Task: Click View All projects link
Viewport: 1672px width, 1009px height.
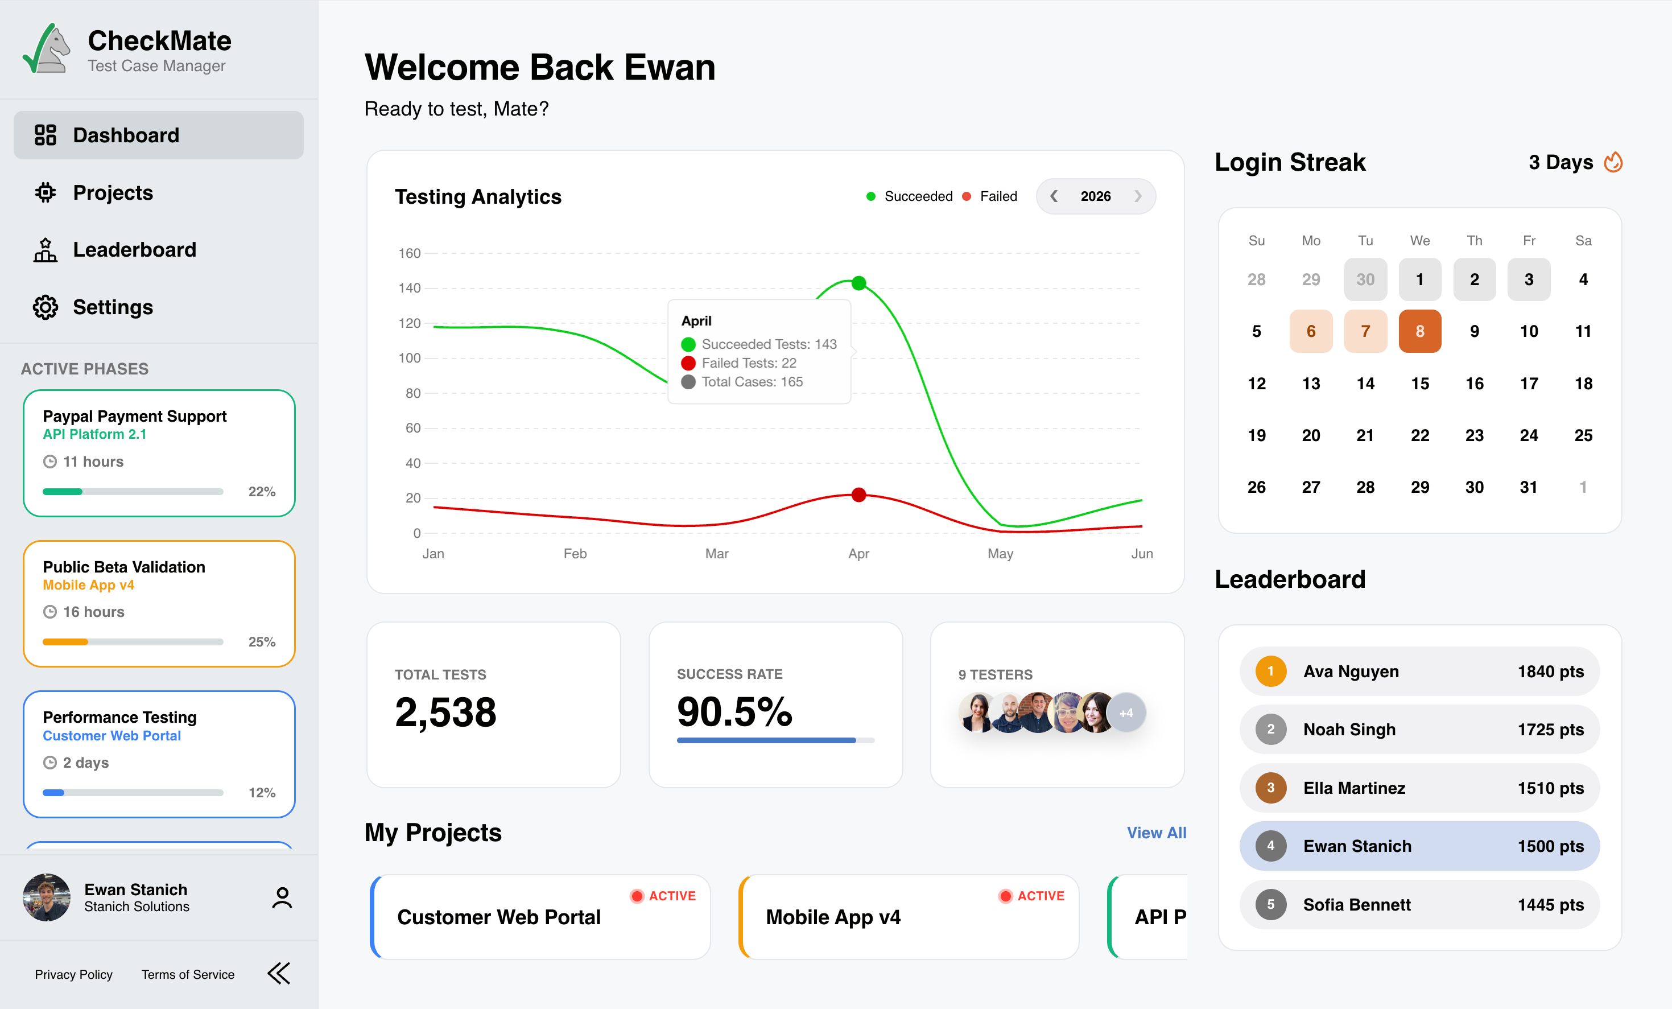Action: pyautogui.click(x=1156, y=833)
